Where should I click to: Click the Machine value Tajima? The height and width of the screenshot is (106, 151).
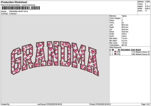124,16
